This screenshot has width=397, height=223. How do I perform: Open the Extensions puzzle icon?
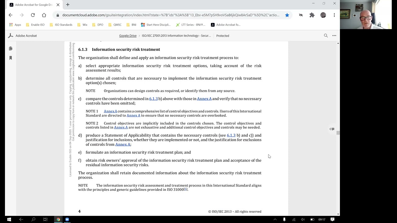312,15
